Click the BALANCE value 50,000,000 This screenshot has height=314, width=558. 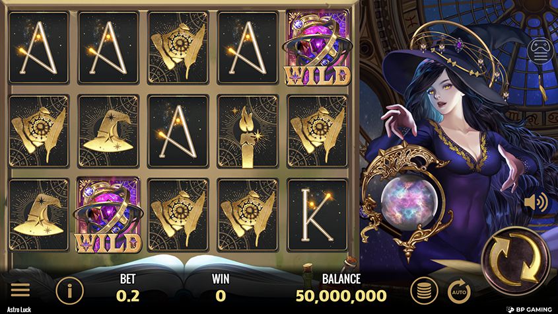(x=341, y=296)
